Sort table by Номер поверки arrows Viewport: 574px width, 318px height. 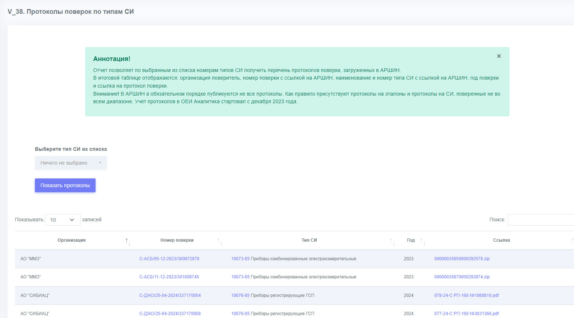click(x=220, y=241)
